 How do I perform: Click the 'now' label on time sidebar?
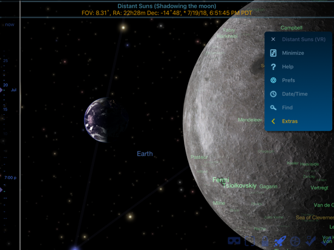(10, 25)
